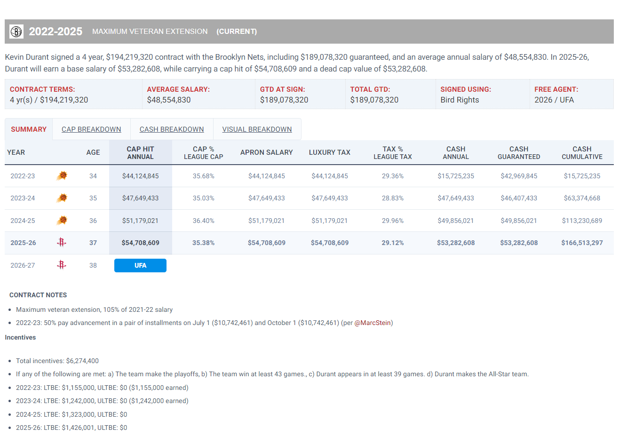Switch to the Cash Breakdown tab
Screen dimensions: 619x436
172,129
